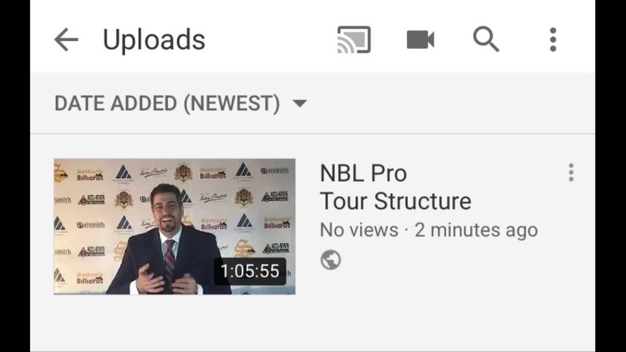Viewport: 626px width, 352px height.
Task: Tap the back arrow beside Uploads
Action: pyautogui.click(x=66, y=40)
